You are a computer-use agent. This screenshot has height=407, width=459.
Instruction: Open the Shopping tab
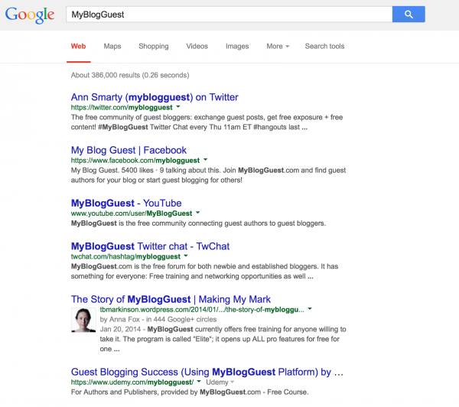click(154, 46)
